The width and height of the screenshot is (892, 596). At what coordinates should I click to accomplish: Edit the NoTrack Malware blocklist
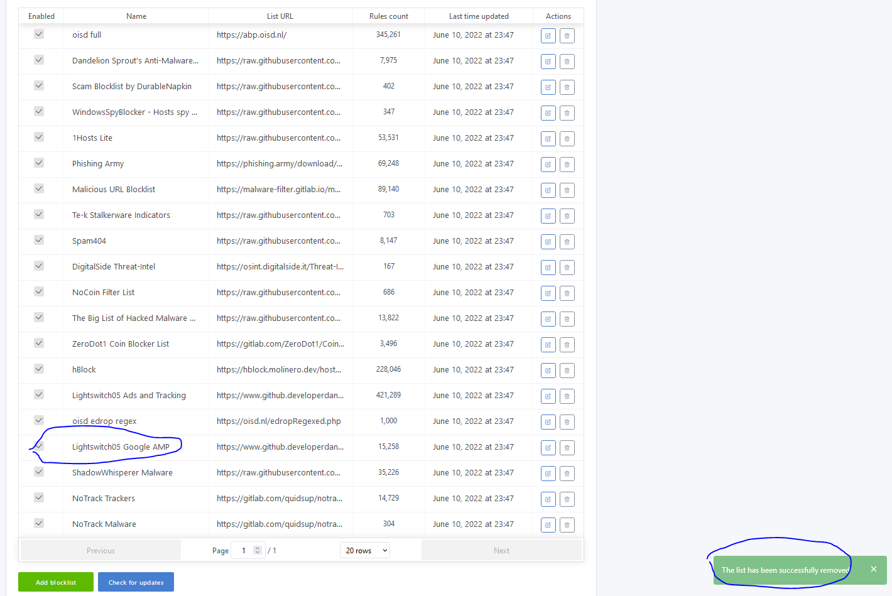(x=548, y=525)
